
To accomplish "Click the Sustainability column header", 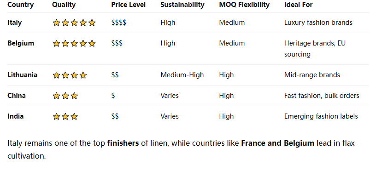I will [x=182, y=5].
